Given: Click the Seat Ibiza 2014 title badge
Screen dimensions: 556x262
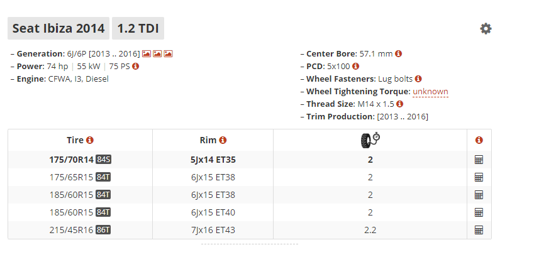Looking at the screenshot, I should coord(58,28).
